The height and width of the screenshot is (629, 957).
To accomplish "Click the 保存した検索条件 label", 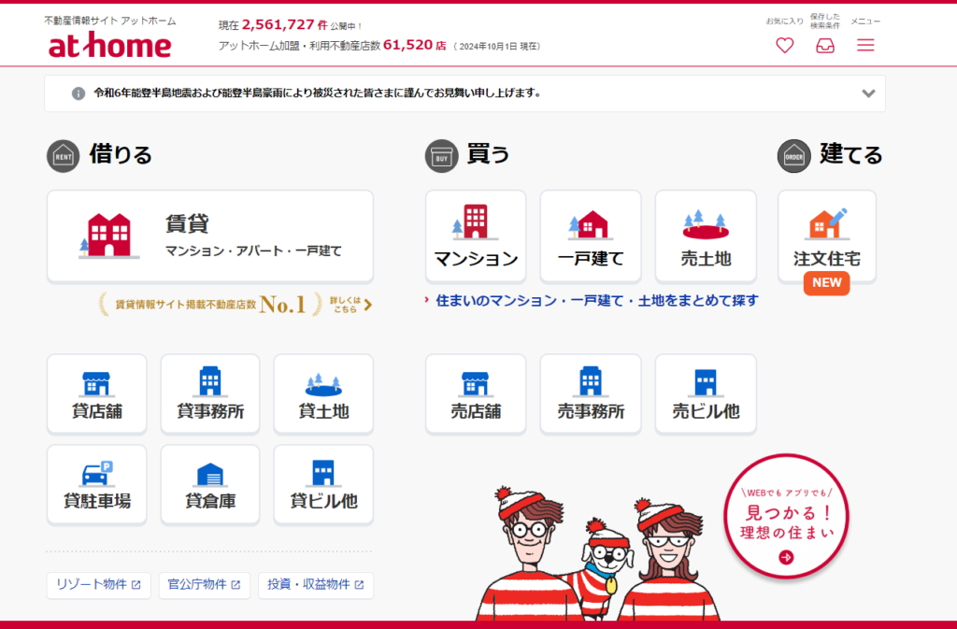I will click(825, 21).
